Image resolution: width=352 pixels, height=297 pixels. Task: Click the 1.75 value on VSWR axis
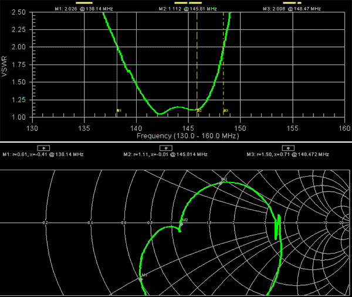(x=19, y=65)
